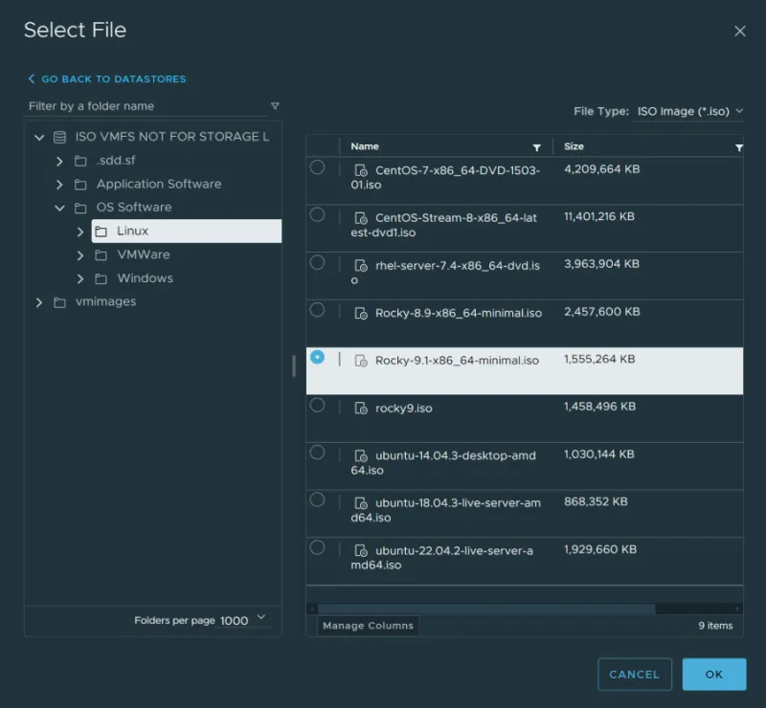Click the ISO file icon for rhel-server-7.4
Image resolution: width=766 pixels, height=708 pixels.
pos(361,266)
